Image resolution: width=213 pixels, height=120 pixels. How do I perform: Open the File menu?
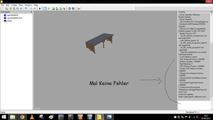(2, 5)
